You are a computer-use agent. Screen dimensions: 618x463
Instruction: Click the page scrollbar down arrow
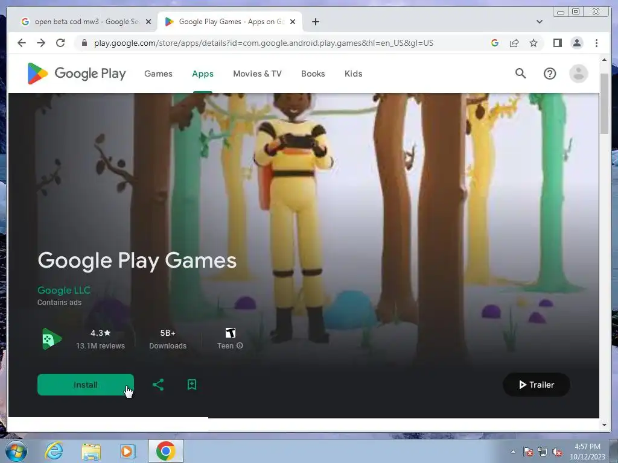[x=604, y=425]
